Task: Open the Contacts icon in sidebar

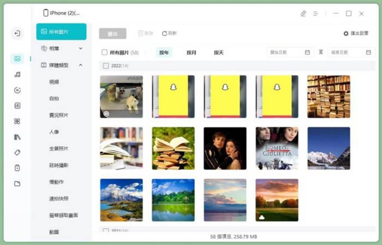Action: [x=17, y=106]
